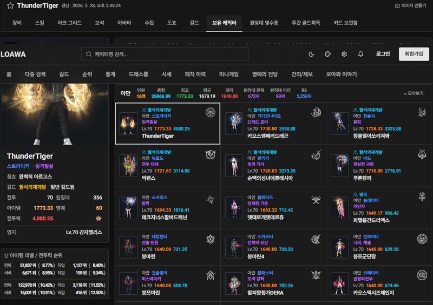Image resolution: width=433 pixels, height=305 pixels.
Task: Click the LOAWA logo link
Action: coord(13,54)
